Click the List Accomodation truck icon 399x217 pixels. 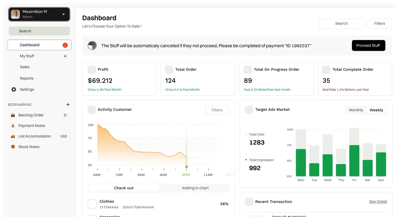point(13,136)
